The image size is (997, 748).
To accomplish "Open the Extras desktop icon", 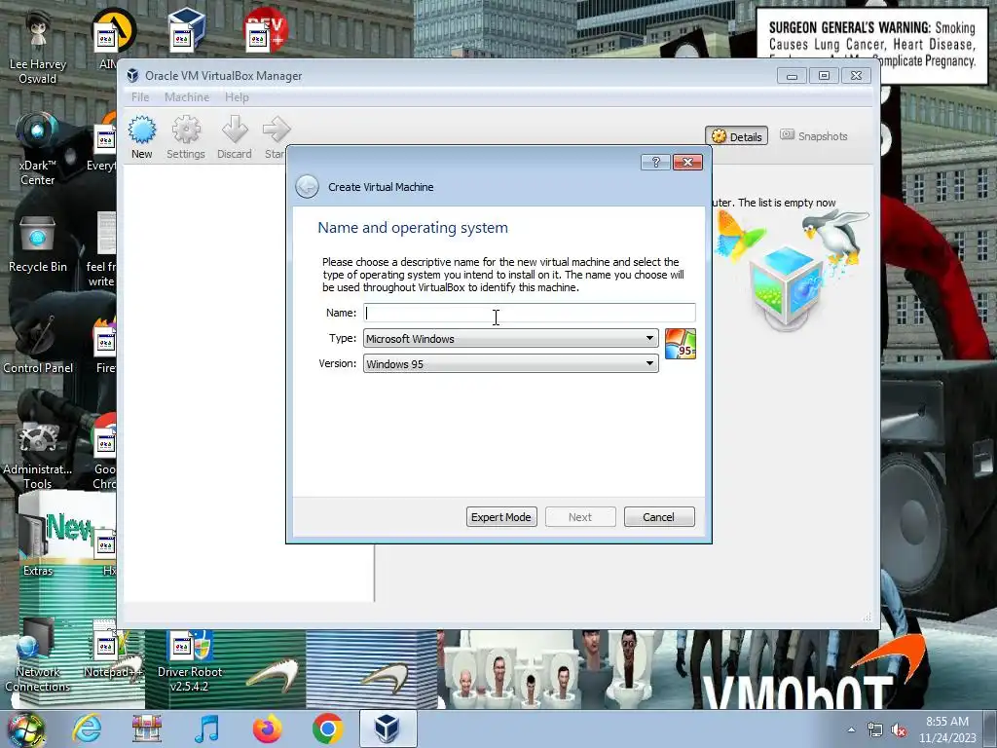I will point(38,542).
